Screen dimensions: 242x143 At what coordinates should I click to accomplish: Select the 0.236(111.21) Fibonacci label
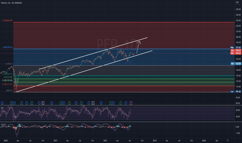7,84
